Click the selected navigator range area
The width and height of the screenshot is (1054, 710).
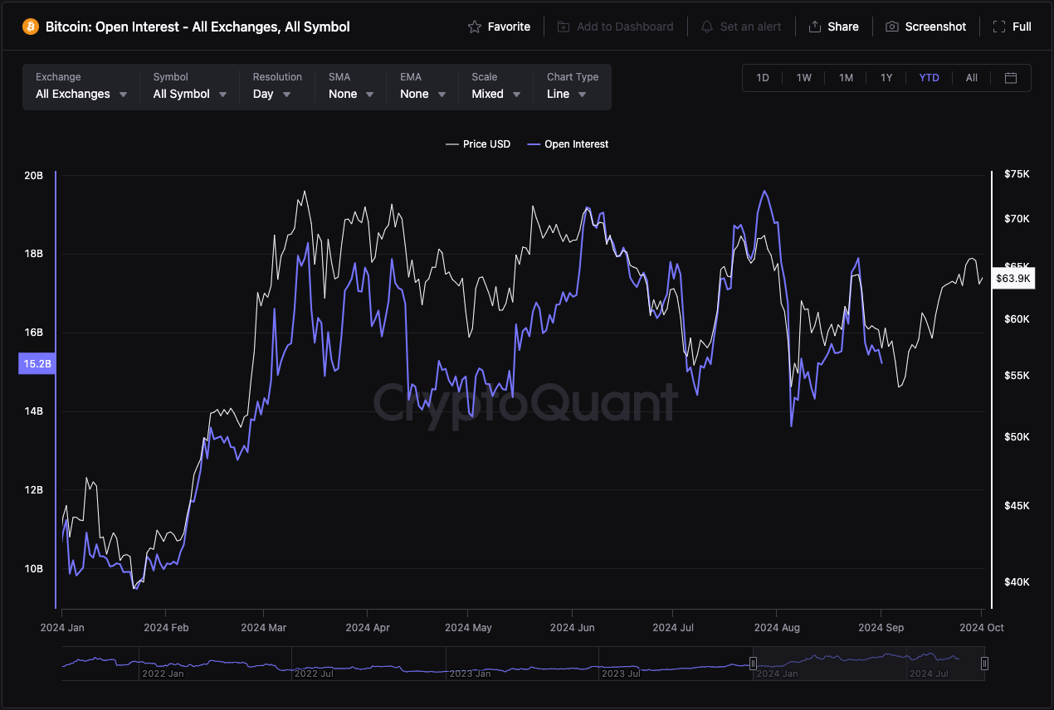(869, 664)
